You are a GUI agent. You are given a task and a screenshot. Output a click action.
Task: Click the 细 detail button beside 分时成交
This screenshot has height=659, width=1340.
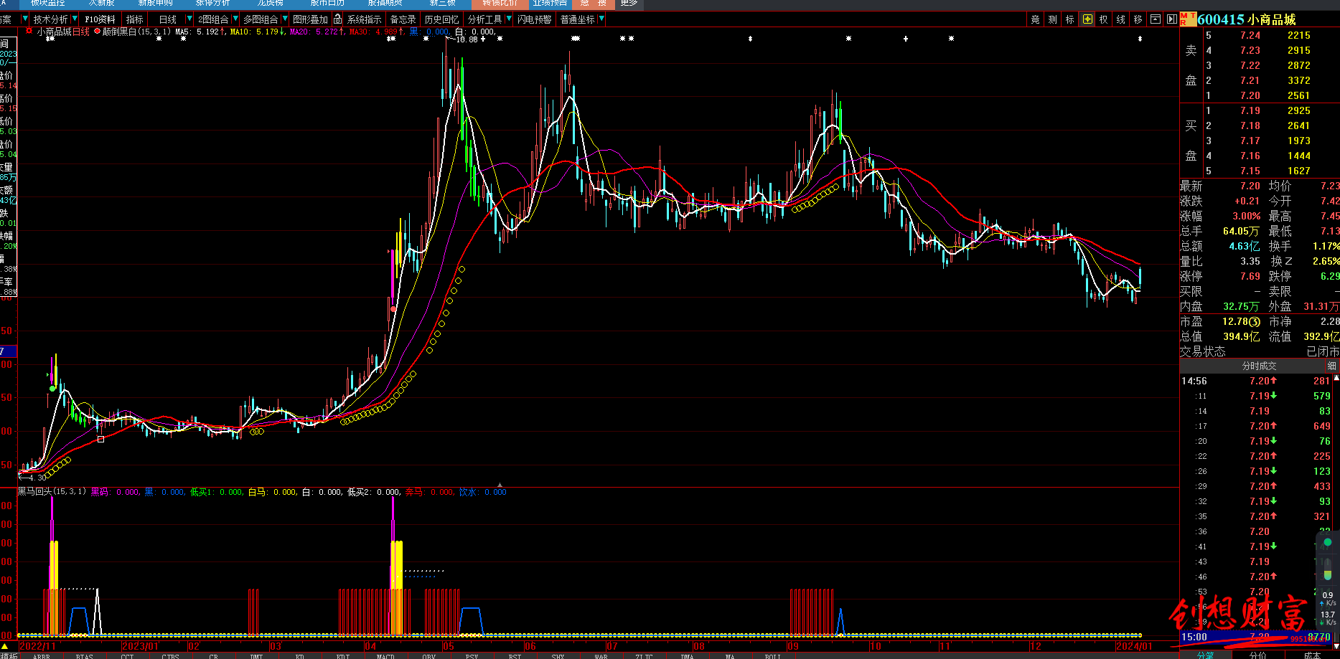[x=1332, y=366]
